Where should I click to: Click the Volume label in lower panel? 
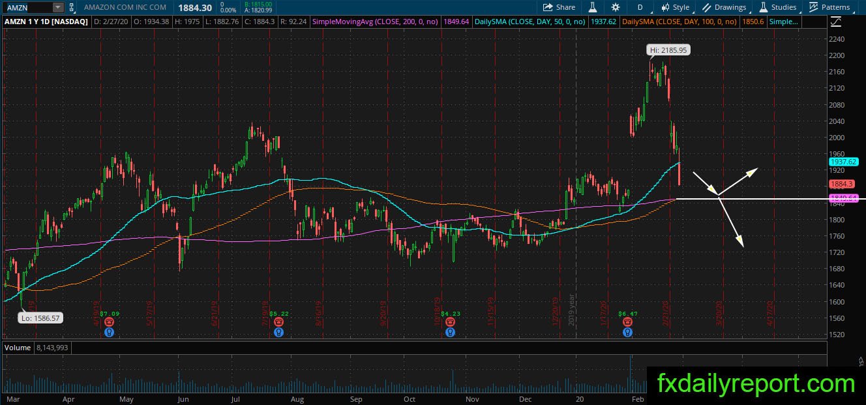click(18, 348)
